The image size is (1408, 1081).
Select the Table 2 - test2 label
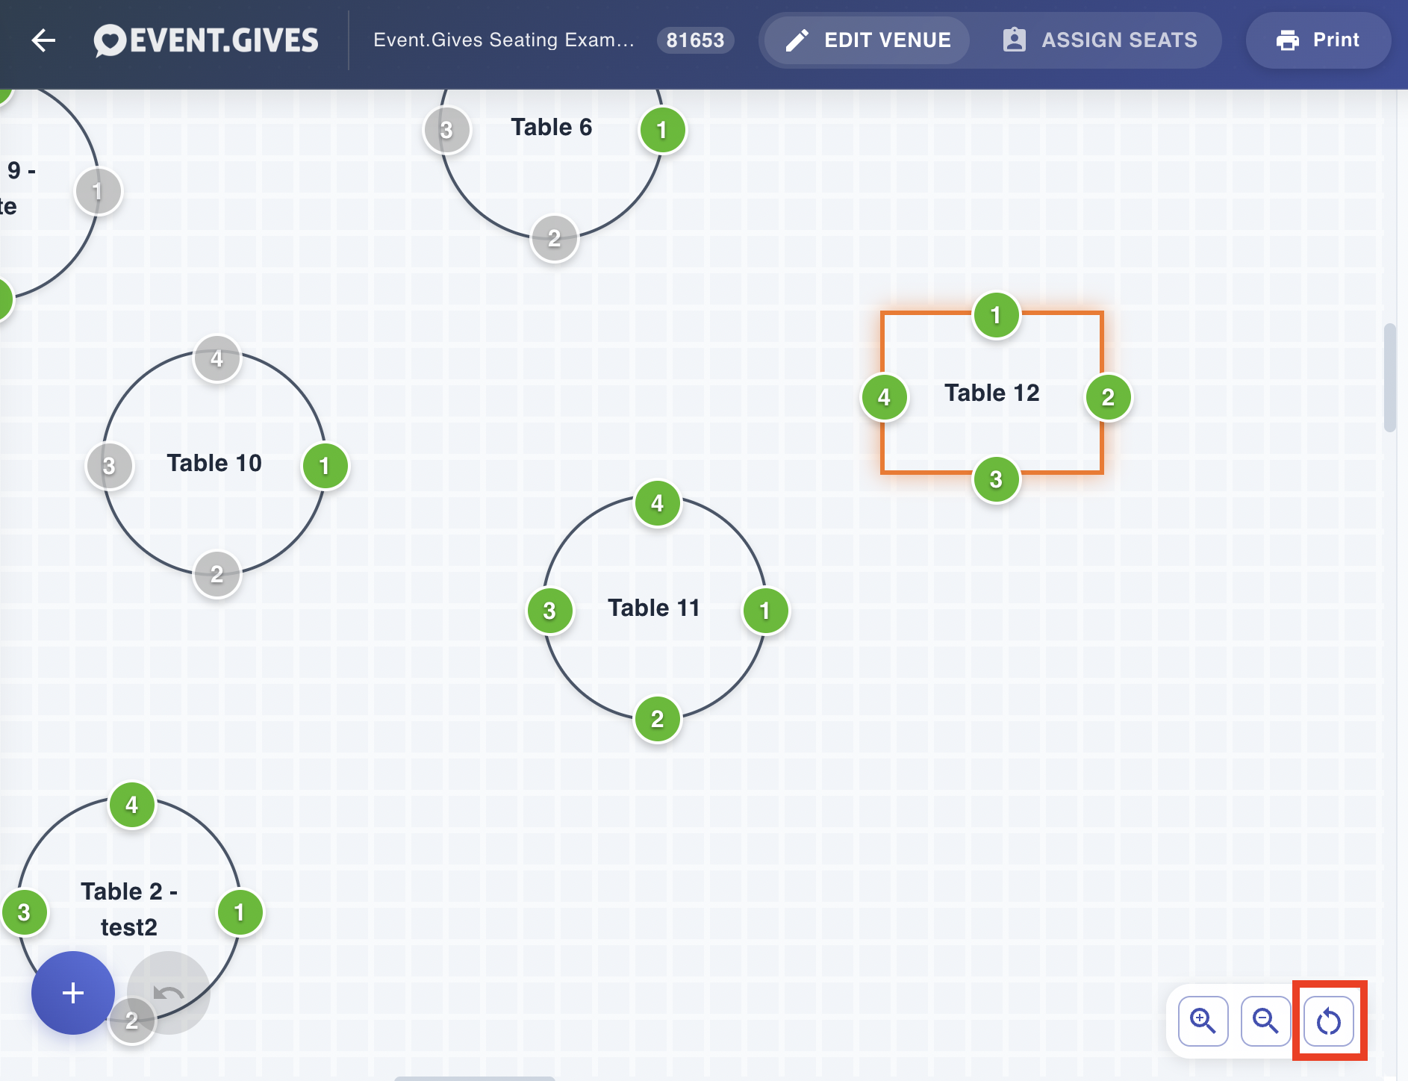point(129,909)
